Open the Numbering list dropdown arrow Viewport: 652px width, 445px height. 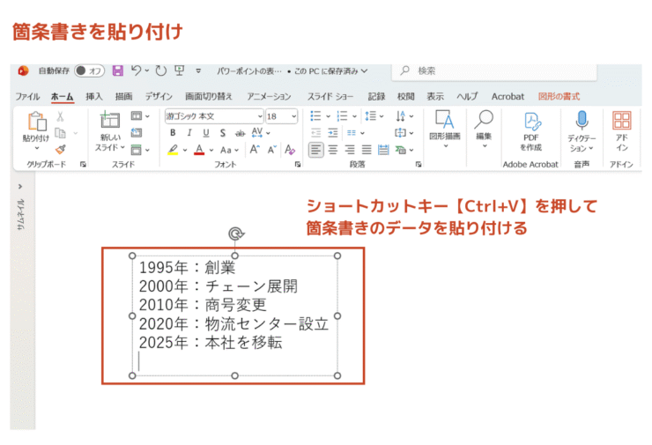tap(354, 116)
